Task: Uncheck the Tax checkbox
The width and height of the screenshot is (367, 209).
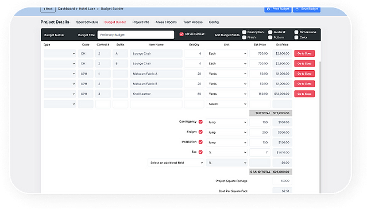Action: [x=200, y=152]
